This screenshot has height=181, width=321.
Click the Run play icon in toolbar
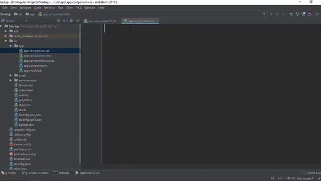[271, 14]
